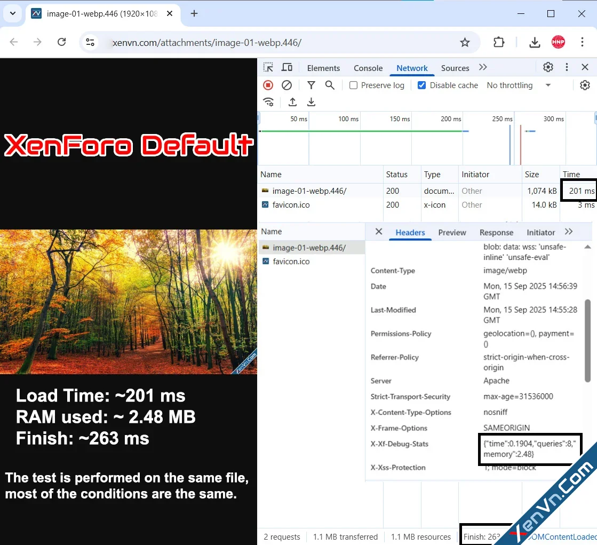
Task: Go forward to next page
Action: click(x=37, y=42)
